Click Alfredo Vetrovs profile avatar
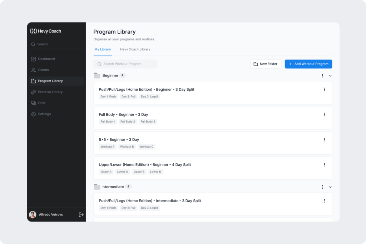 (33, 214)
